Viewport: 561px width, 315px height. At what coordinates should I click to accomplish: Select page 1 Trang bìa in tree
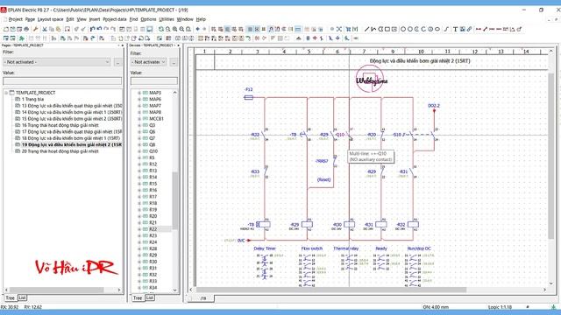pos(32,99)
